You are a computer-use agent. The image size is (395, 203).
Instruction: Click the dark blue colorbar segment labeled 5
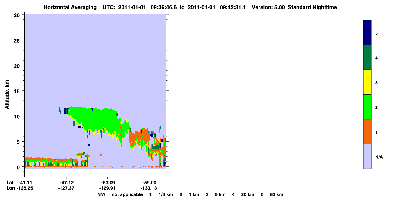367,33
